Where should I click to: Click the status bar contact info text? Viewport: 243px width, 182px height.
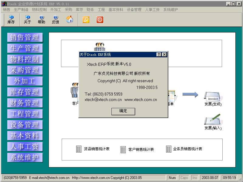pos(73,178)
